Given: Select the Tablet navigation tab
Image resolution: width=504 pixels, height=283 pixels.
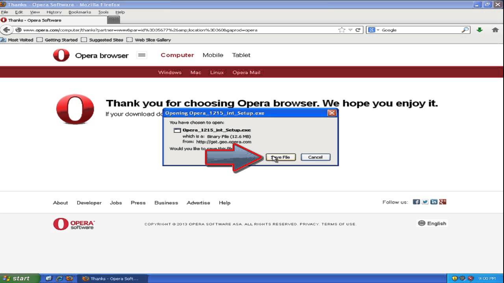Looking at the screenshot, I should click(x=241, y=55).
